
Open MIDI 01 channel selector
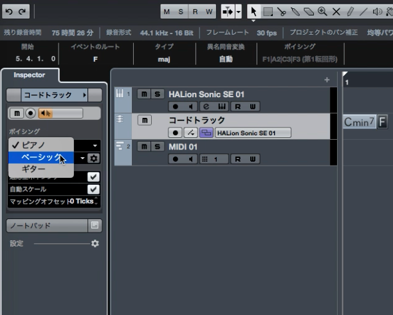[214, 159]
